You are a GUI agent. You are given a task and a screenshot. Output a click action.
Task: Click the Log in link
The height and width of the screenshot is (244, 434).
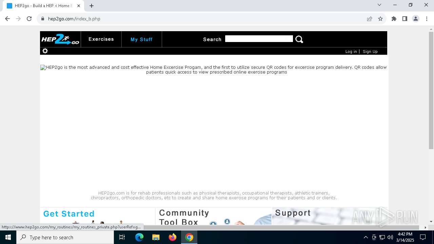[x=351, y=52]
